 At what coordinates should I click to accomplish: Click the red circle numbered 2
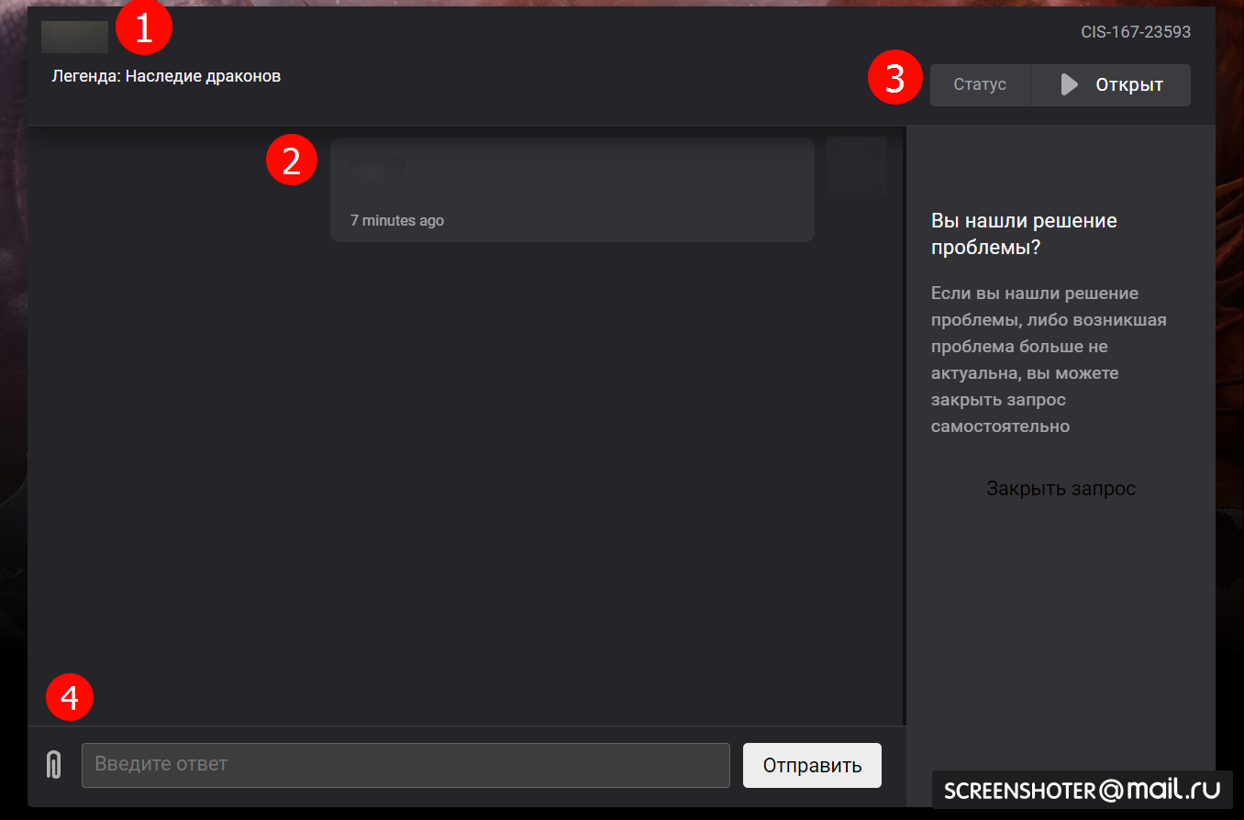pyautogui.click(x=292, y=161)
